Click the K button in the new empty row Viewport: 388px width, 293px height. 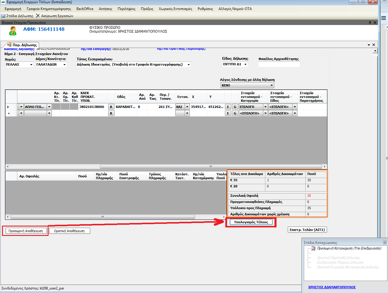(111, 113)
